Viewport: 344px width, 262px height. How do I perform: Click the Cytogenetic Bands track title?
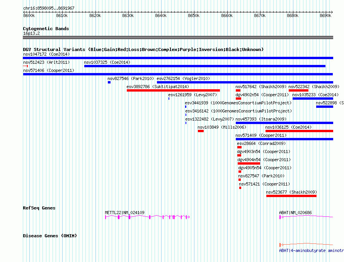pyautogui.click(x=46, y=29)
